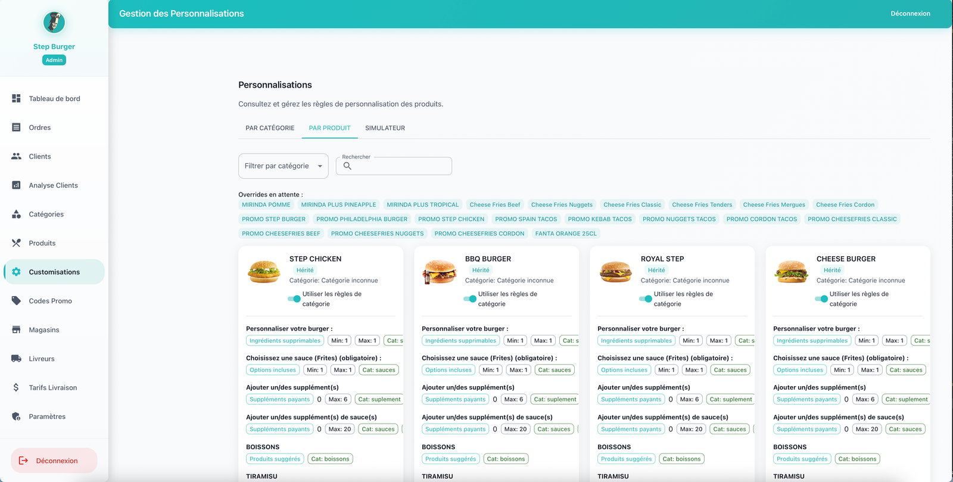Open Codes Promo in sidebar
Image resolution: width=953 pixels, height=482 pixels.
(x=54, y=301)
